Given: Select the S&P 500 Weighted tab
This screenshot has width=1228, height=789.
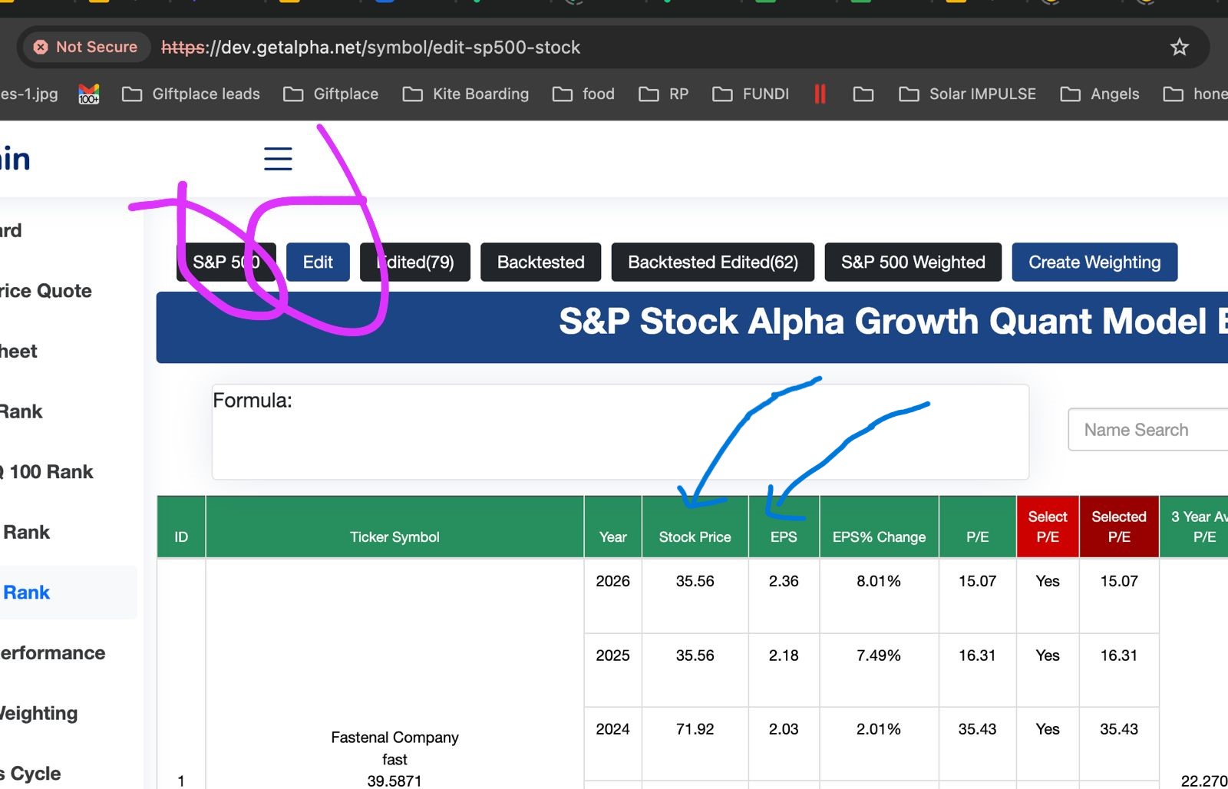Looking at the screenshot, I should [x=913, y=262].
